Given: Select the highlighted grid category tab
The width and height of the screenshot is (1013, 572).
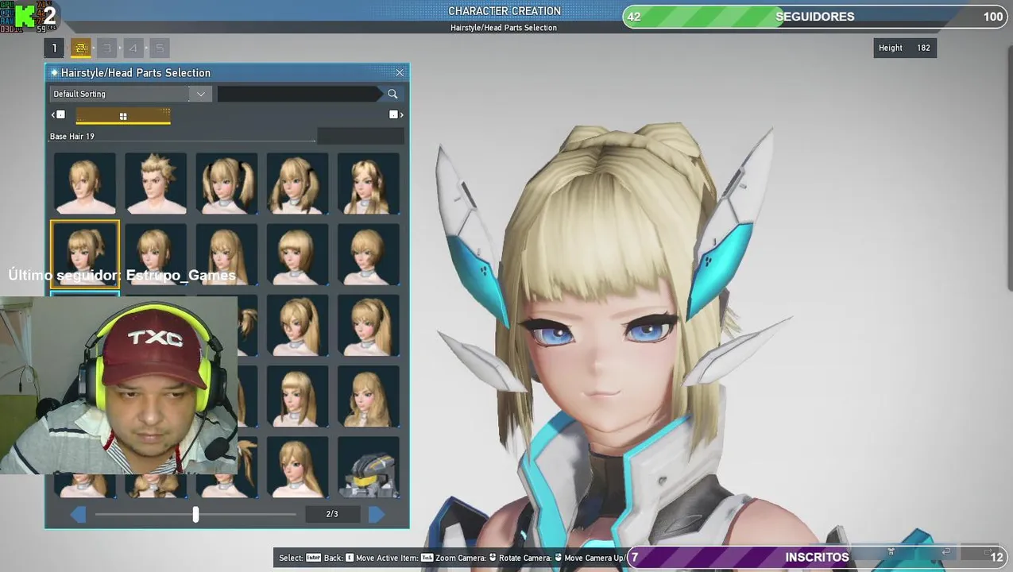Looking at the screenshot, I should 123,116.
